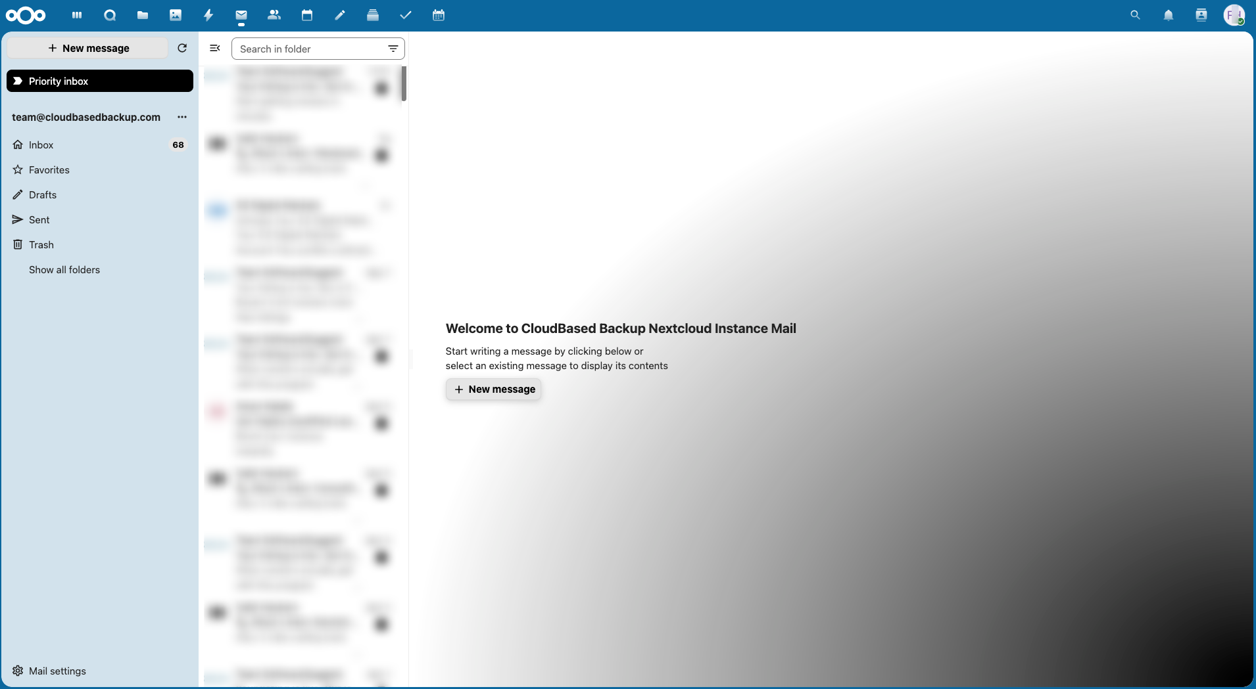Open the Nextcloud logo home link
The image size is (1256, 689).
(26, 15)
